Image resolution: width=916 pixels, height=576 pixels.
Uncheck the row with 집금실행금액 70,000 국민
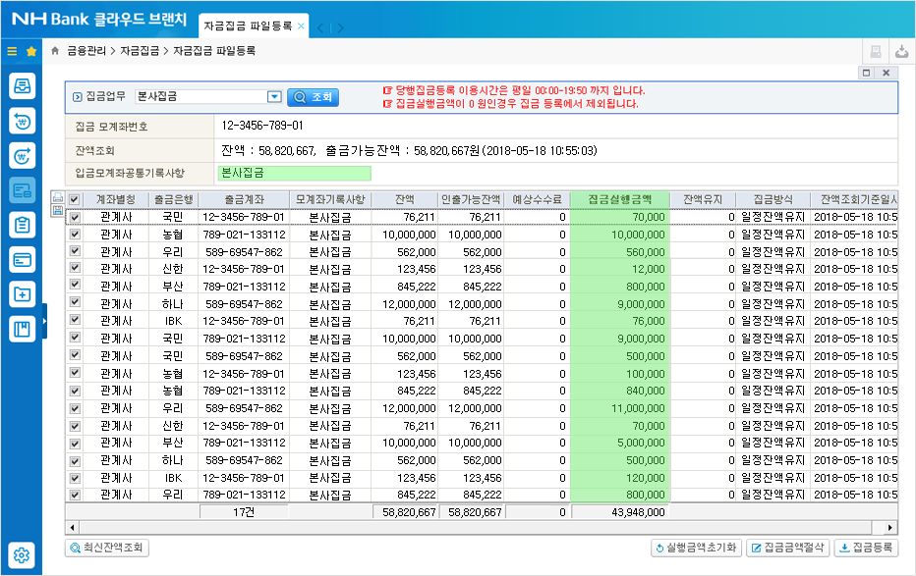pos(74,217)
